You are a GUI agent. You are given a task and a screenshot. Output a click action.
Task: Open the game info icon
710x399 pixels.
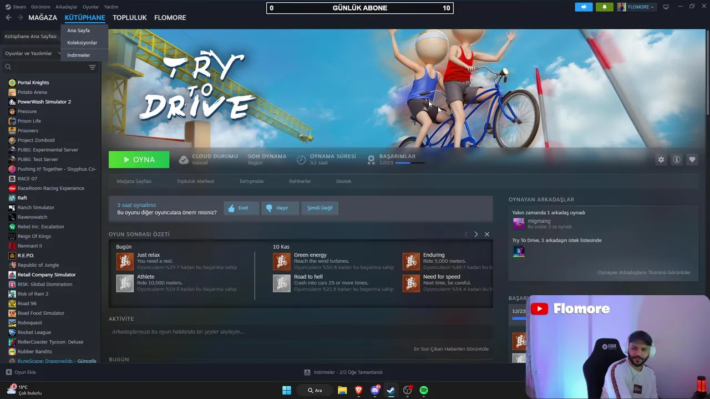(x=677, y=160)
